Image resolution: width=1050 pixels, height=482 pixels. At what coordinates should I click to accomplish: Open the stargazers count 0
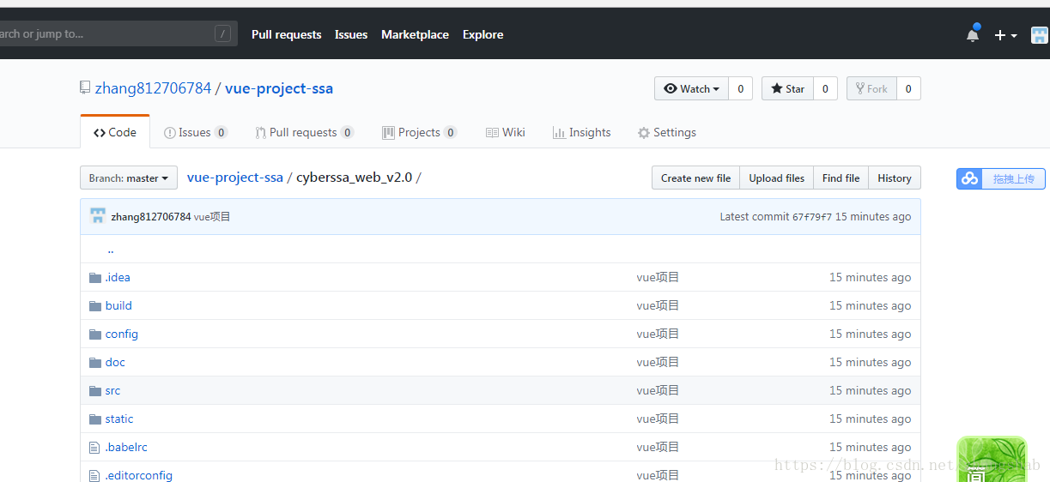pos(825,88)
